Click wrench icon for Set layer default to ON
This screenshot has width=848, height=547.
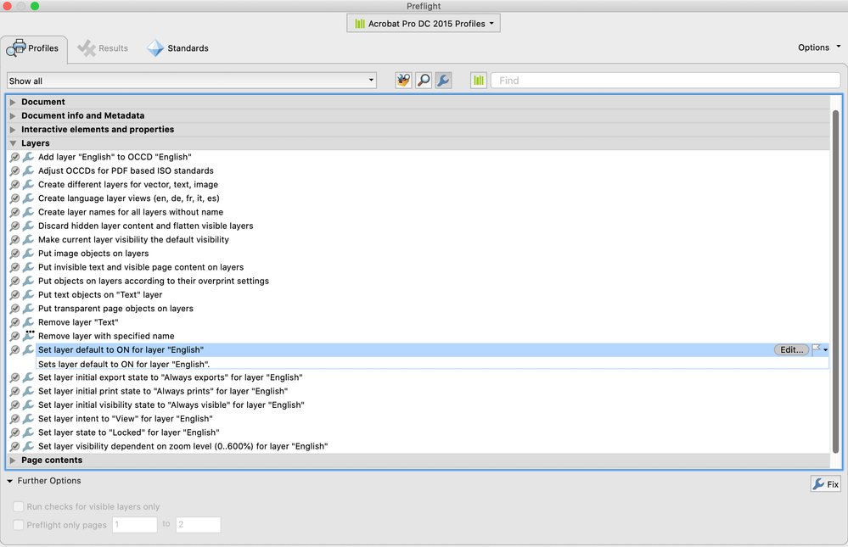tap(28, 349)
